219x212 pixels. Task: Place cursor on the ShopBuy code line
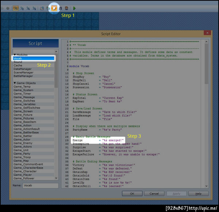(92, 77)
